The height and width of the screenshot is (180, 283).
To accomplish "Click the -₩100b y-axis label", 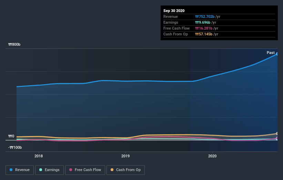I will pyautogui.click(x=15, y=147).
